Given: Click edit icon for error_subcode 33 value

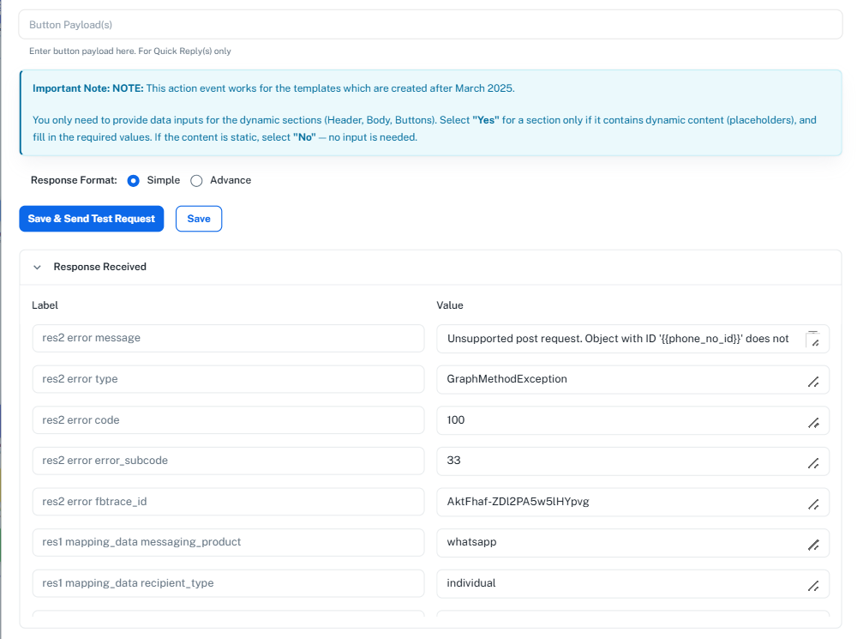Looking at the screenshot, I should pyautogui.click(x=813, y=463).
